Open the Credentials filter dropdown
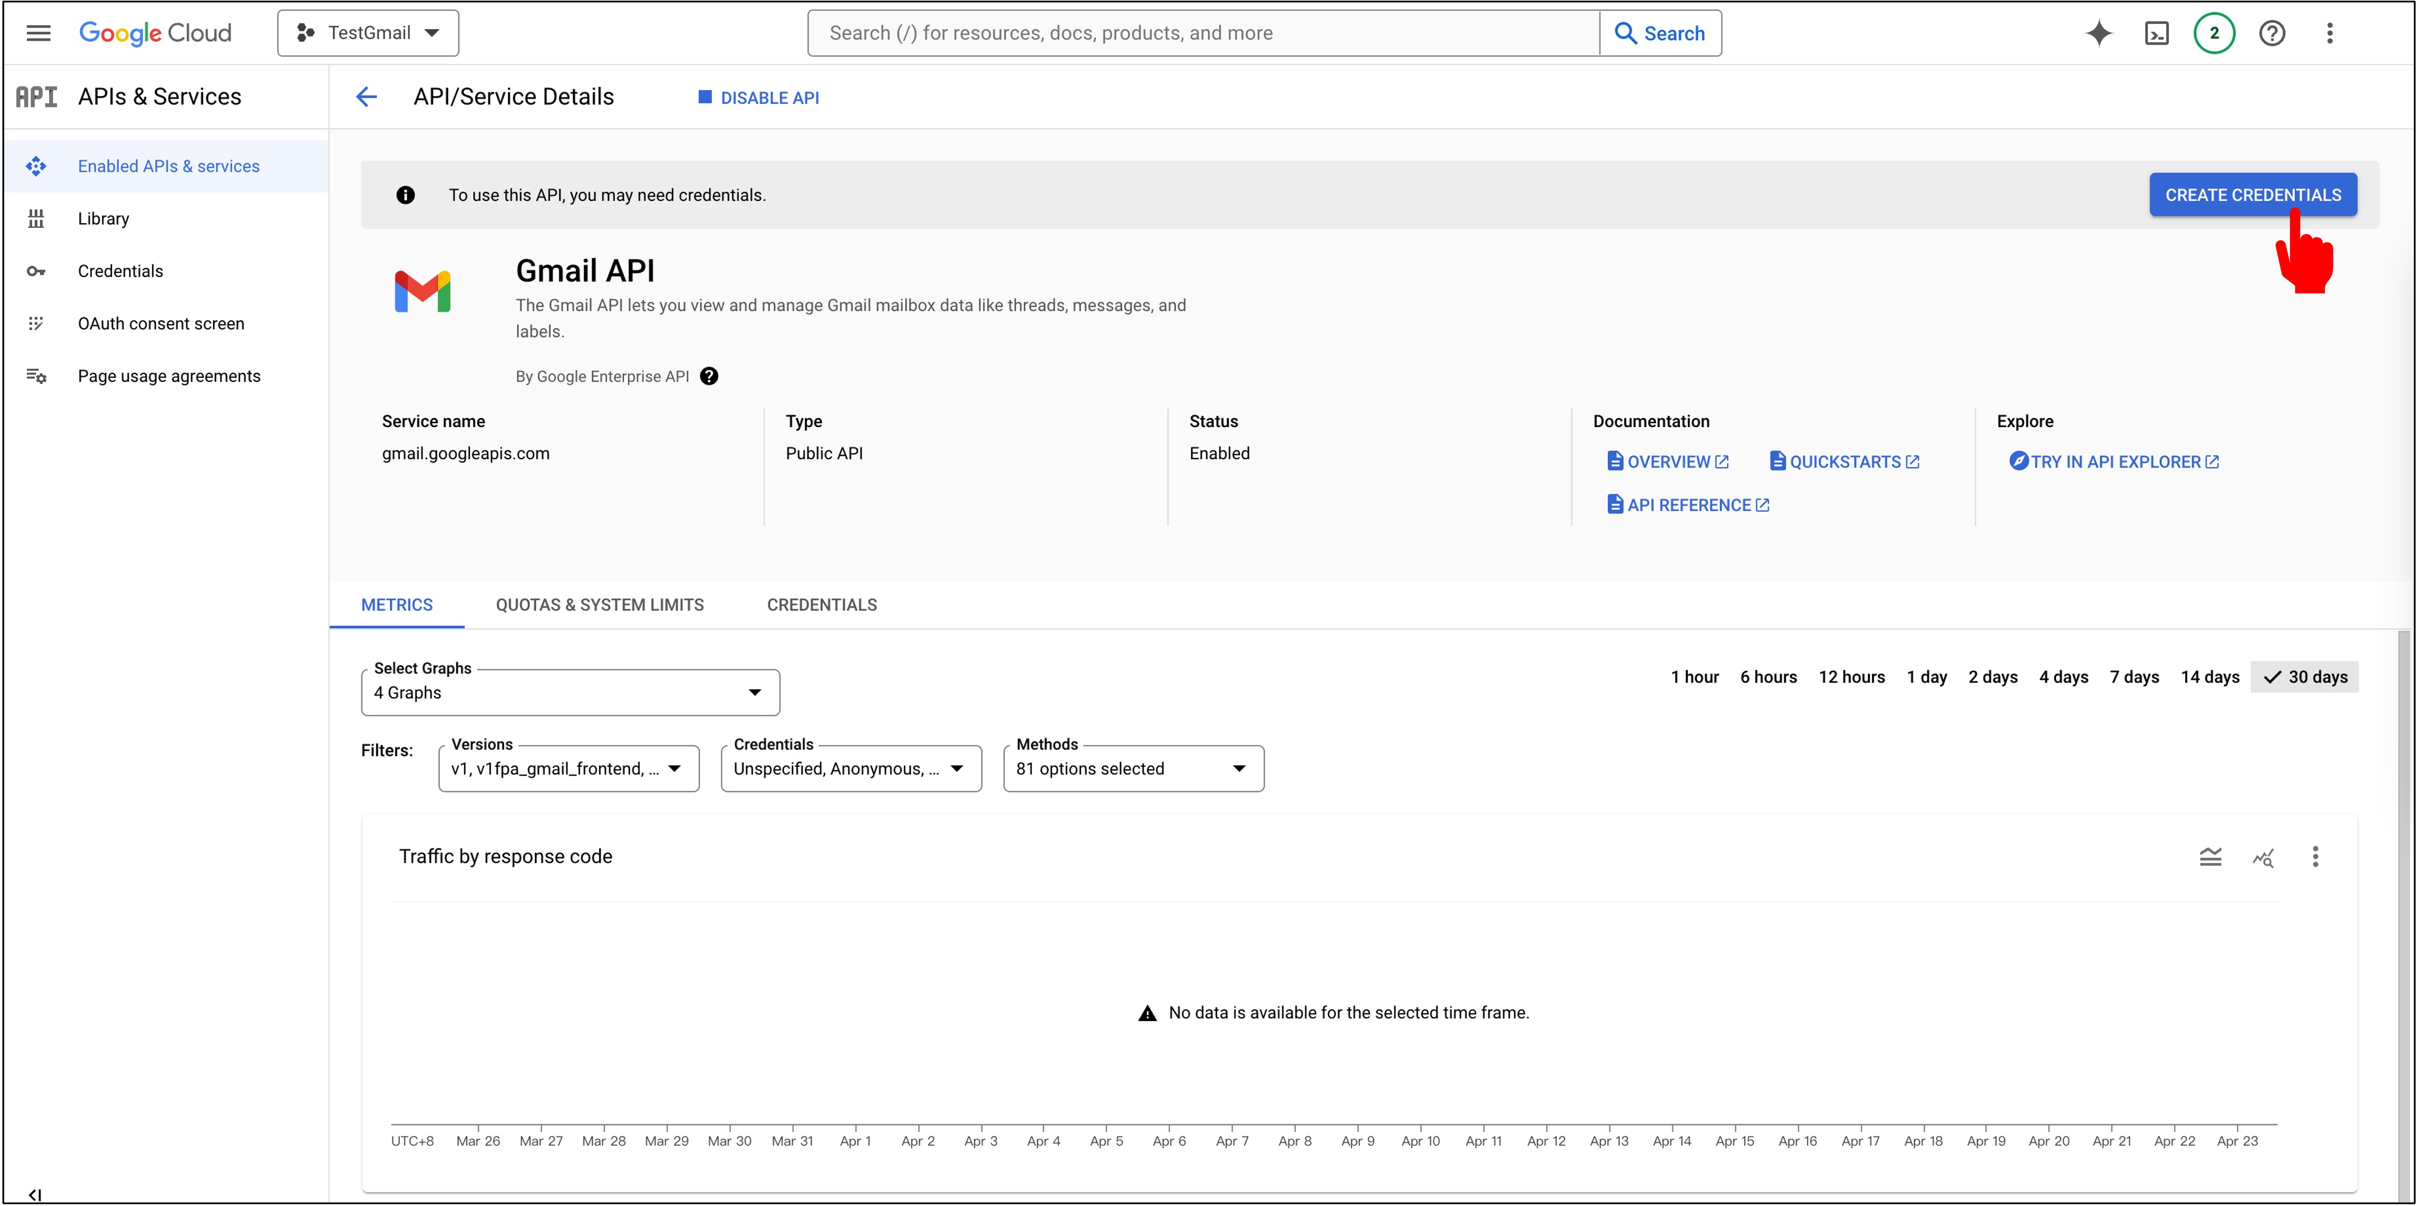The image size is (2418, 1206). coord(851,769)
